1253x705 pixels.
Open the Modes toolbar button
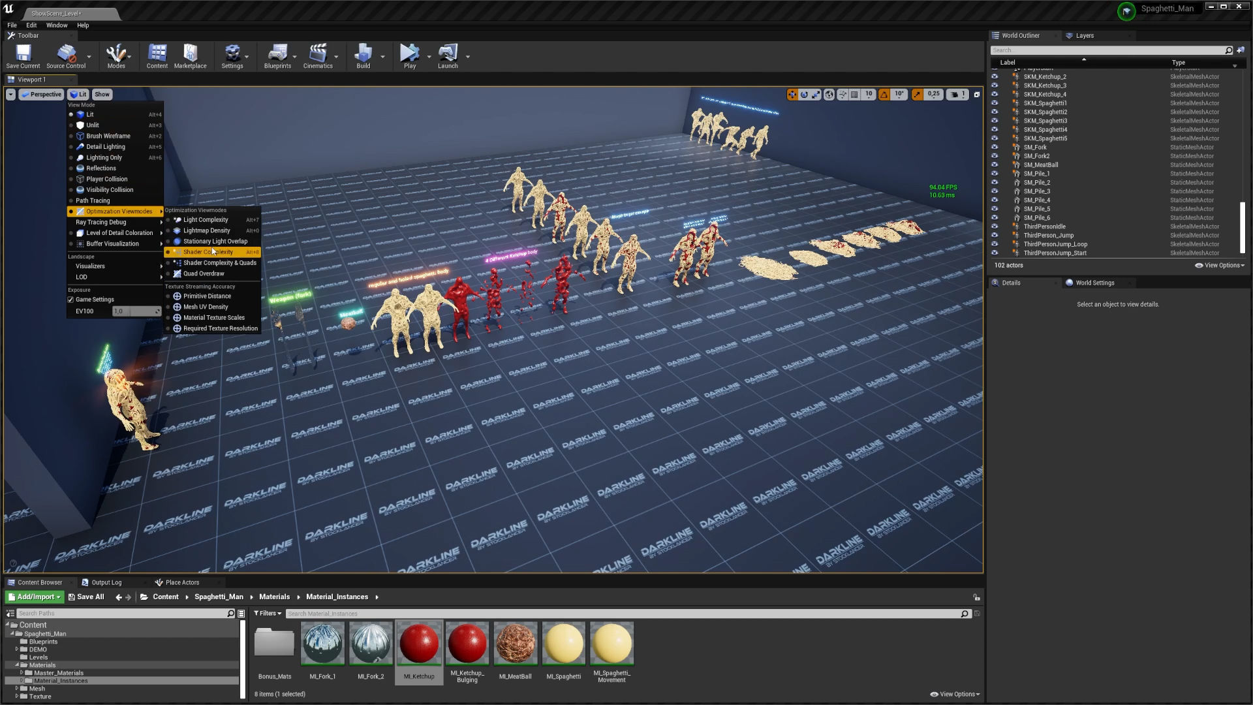coord(116,56)
